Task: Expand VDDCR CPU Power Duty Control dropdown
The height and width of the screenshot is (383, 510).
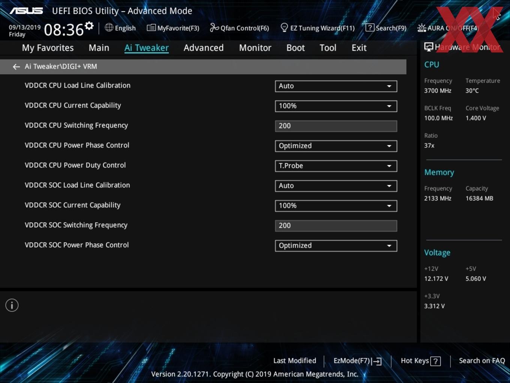Action: pos(336,166)
